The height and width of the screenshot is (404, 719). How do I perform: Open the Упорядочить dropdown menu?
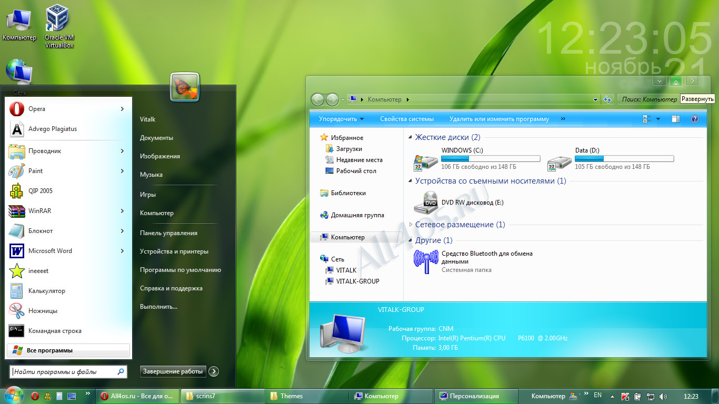point(341,119)
